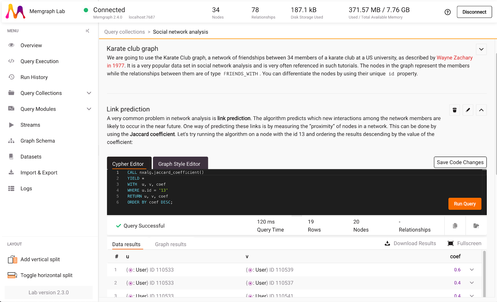Click the results table vertical scrollbar
This screenshot has height=302, width=497.
[x=484, y=273]
